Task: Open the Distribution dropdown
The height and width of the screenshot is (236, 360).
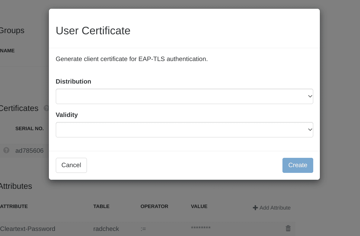Action: [x=184, y=96]
